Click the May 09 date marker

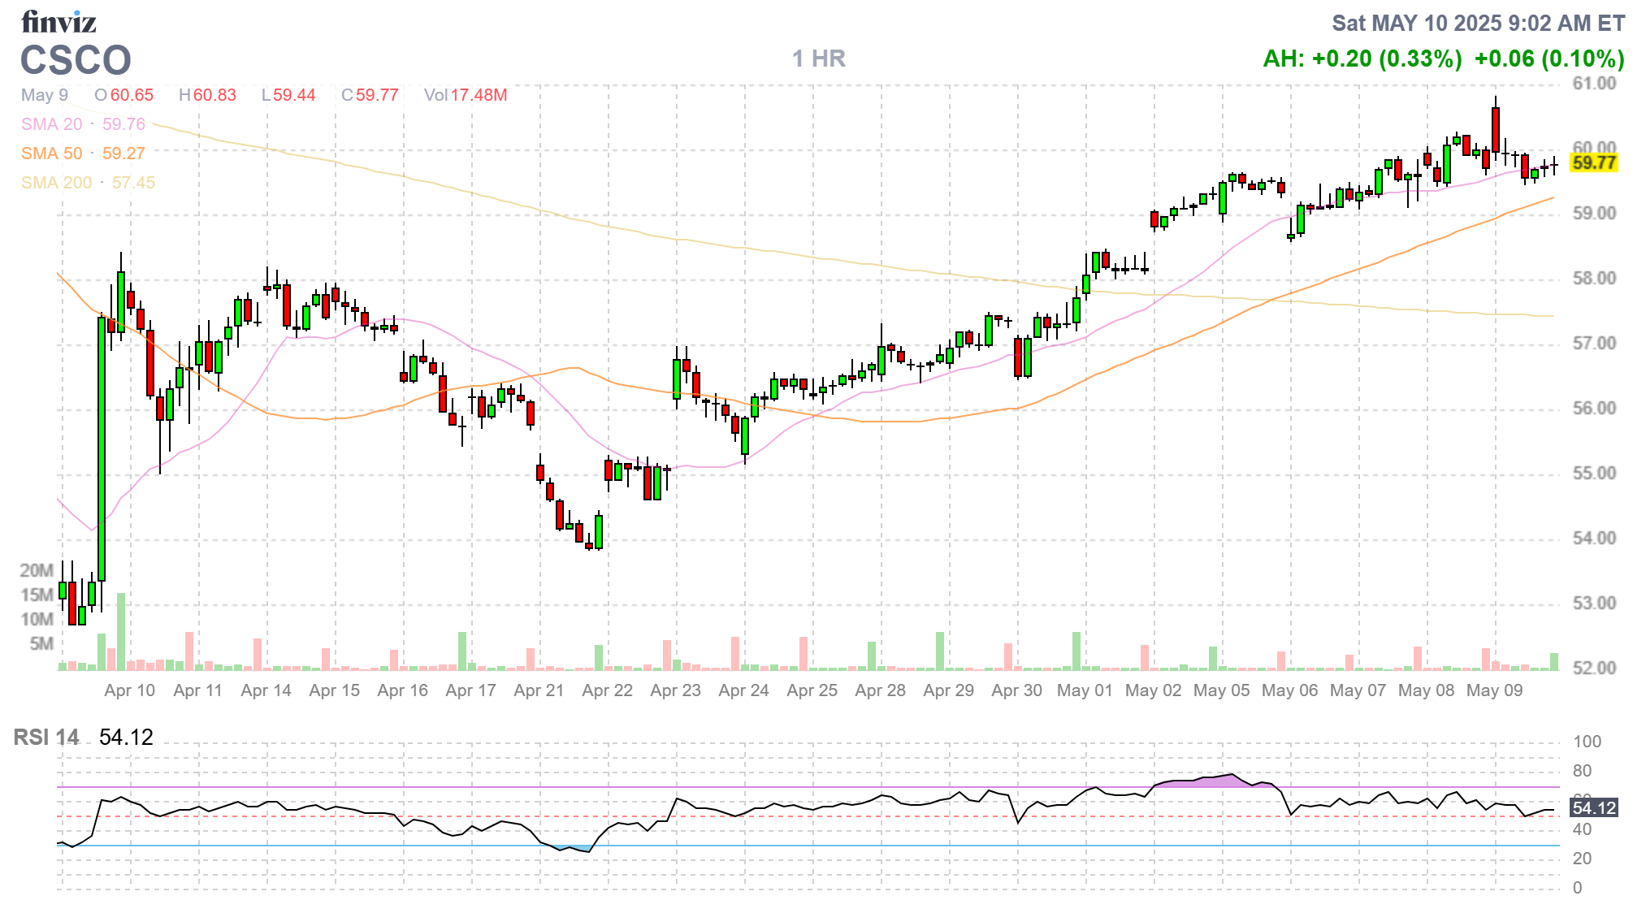tap(1494, 690)
